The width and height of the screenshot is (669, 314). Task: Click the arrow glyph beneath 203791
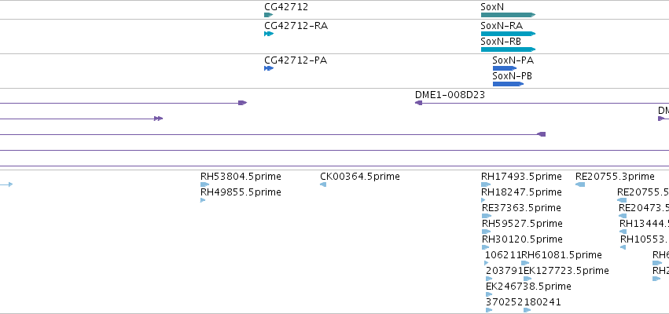tap(488, 279)
